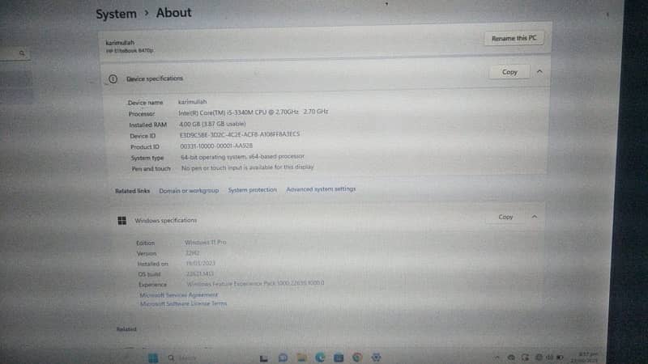Launch Google Chrome from the taskbar
The width and height of the screenshot is (648, 364).
click(357, 358)
